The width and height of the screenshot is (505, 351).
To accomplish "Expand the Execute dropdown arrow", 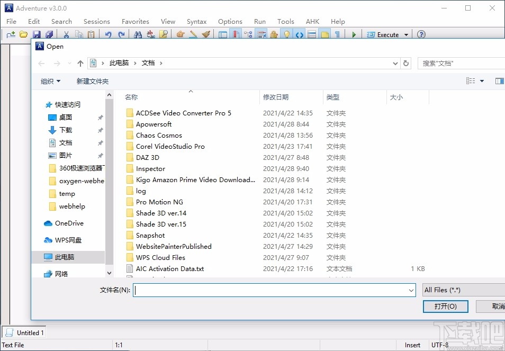I will [405, 34].
